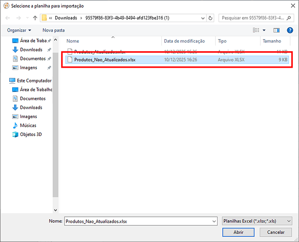Toggle the preview pane icon
This screenshot has height=242, width=299.
(277, 30)
